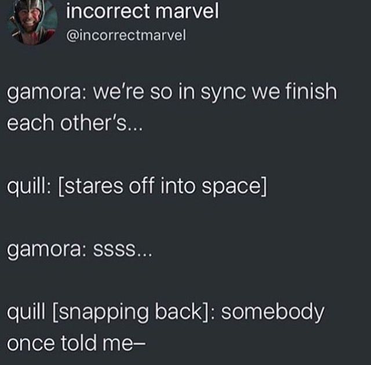The width and height of the screenshot is (371, 365).
Task: Click the first "gamora:" speaker label
Action: [46, 93]
